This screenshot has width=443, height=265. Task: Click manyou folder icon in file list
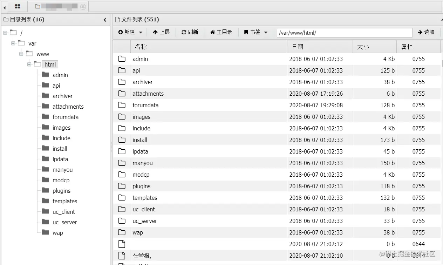tap(122, 163)
